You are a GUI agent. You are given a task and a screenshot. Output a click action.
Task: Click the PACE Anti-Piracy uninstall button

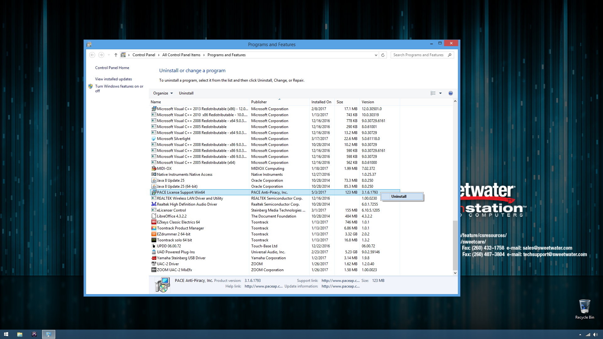[x=399, y=196]
